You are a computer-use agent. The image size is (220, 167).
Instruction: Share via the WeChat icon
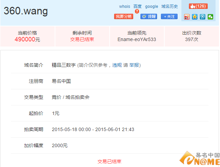(210, 17)
